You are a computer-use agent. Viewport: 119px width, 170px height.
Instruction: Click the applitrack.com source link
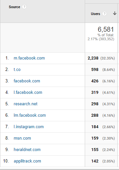[x=27, y=161]
